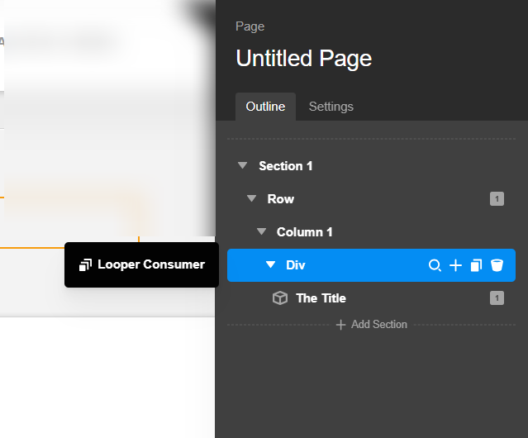Click the inspect magnifier icon on Div row
The width and height of the screenshot is (528, 438).
point(435,265)
